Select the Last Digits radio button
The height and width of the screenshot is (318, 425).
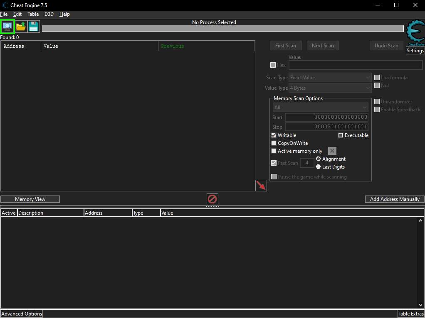tap(319, 167)
